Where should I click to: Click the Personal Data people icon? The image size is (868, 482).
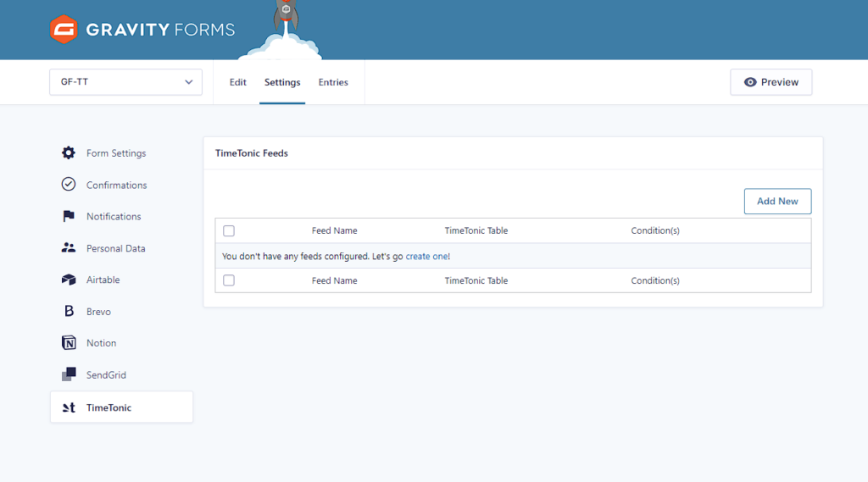pos(68,248)
